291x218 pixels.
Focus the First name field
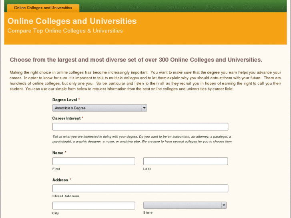pos(94,161)
